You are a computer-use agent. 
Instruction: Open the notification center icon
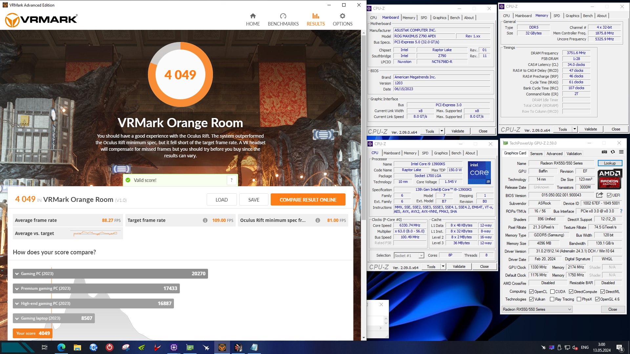coord(620,347)
